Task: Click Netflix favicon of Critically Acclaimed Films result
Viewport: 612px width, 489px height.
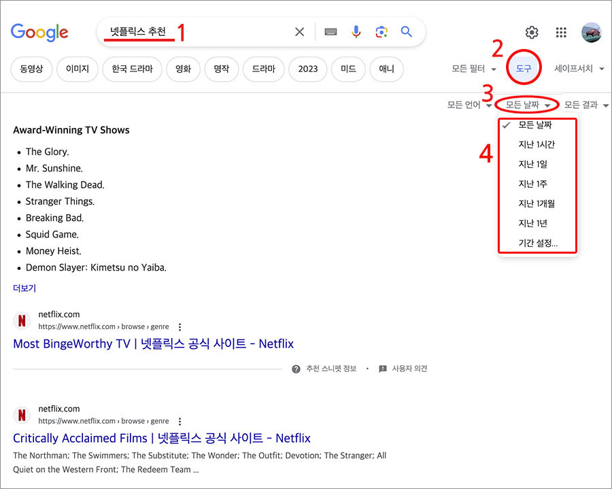Action: click(x=22, y=415)
